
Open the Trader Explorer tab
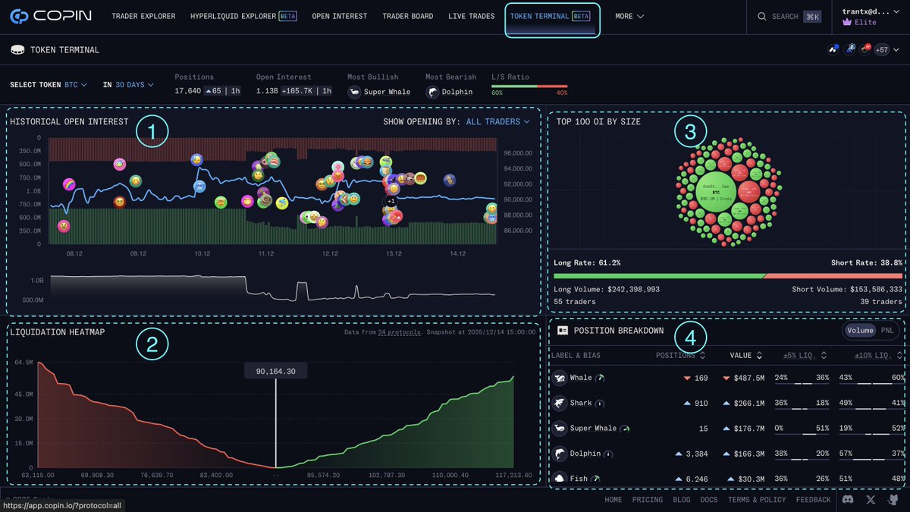click(143, 16)
